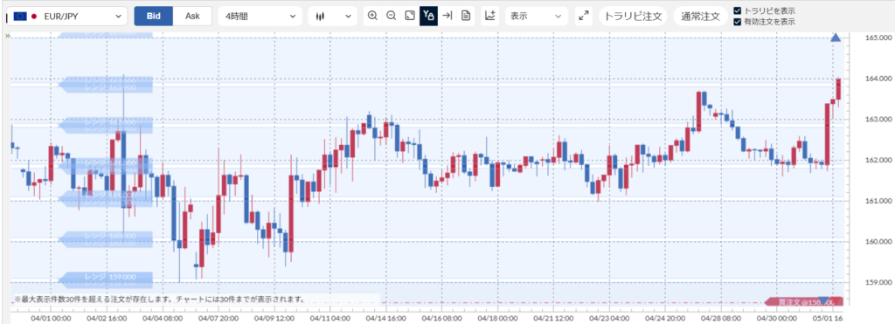Expand chart to fullscreen with arrows icon
The height and width of the screenshot is (324, 895).
pos(583,16)
